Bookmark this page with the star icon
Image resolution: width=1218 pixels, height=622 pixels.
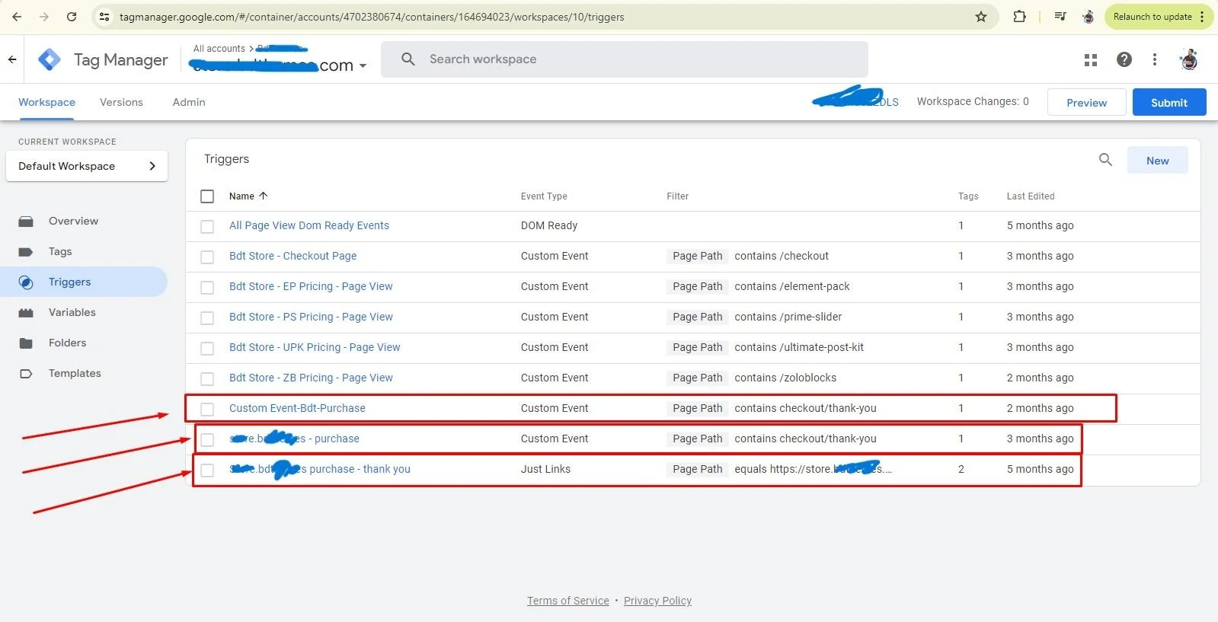[x=981, y=17]
